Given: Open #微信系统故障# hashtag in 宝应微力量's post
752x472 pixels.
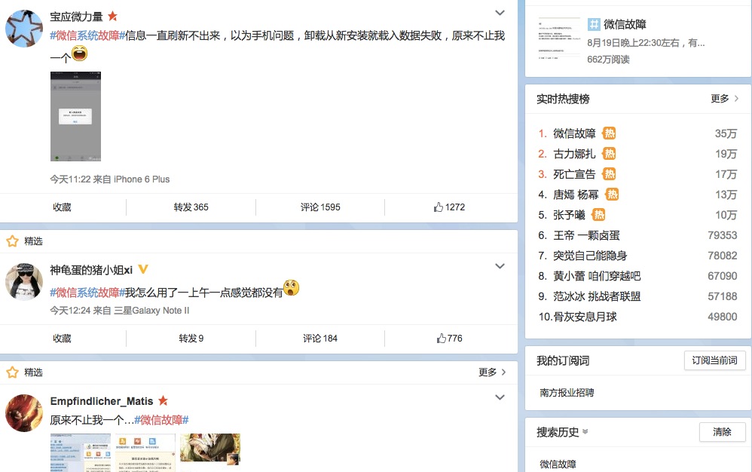Looking at the screenshot, I should pos(87,35).
